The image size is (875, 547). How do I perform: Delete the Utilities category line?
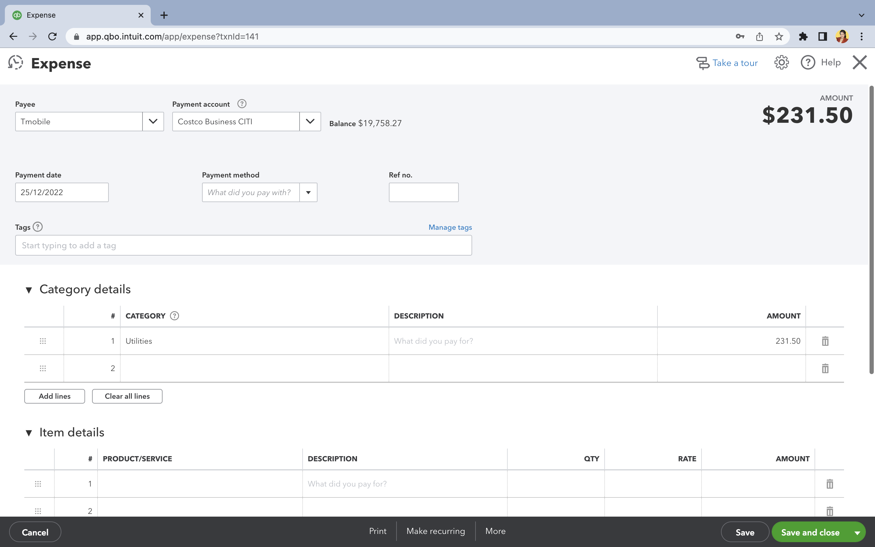825,341
